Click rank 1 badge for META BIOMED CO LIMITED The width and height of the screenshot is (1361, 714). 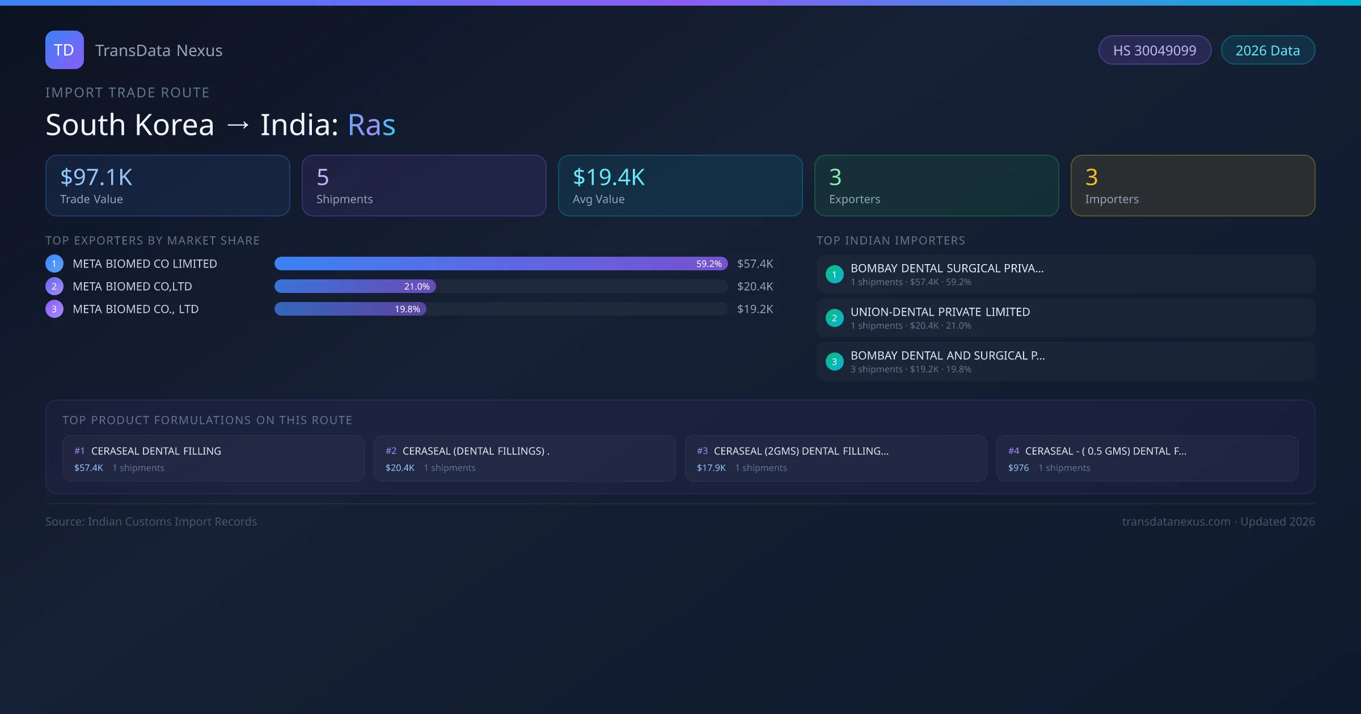[x=54, y=263]
